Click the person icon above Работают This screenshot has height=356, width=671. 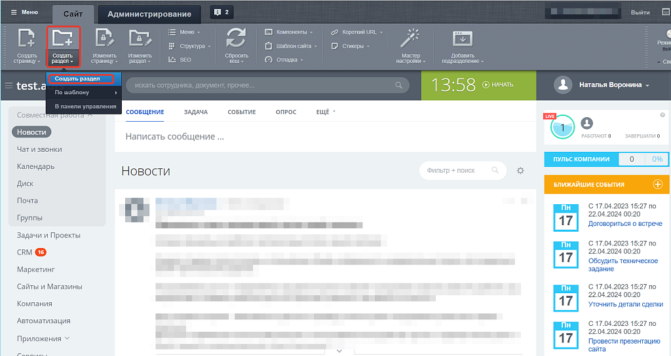pyautogui.click(x=586, y=123)
